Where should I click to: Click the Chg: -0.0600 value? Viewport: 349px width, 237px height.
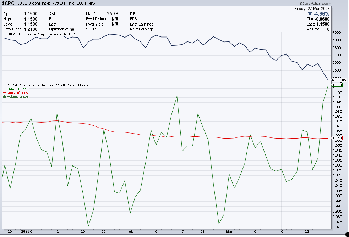(318, 19)
